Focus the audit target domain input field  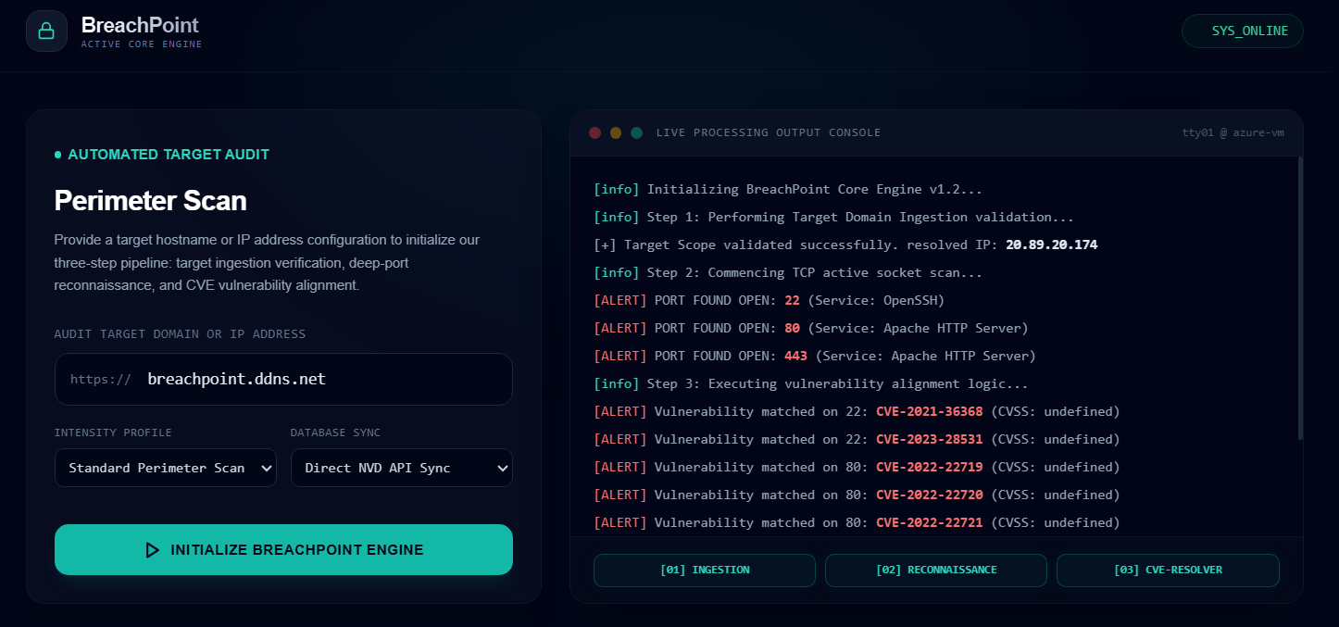(283, 379)
